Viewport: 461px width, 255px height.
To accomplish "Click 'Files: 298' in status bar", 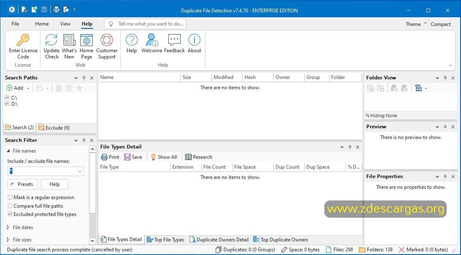I will coord(340,250).
